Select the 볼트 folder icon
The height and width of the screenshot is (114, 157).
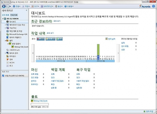tap(8, 41)
